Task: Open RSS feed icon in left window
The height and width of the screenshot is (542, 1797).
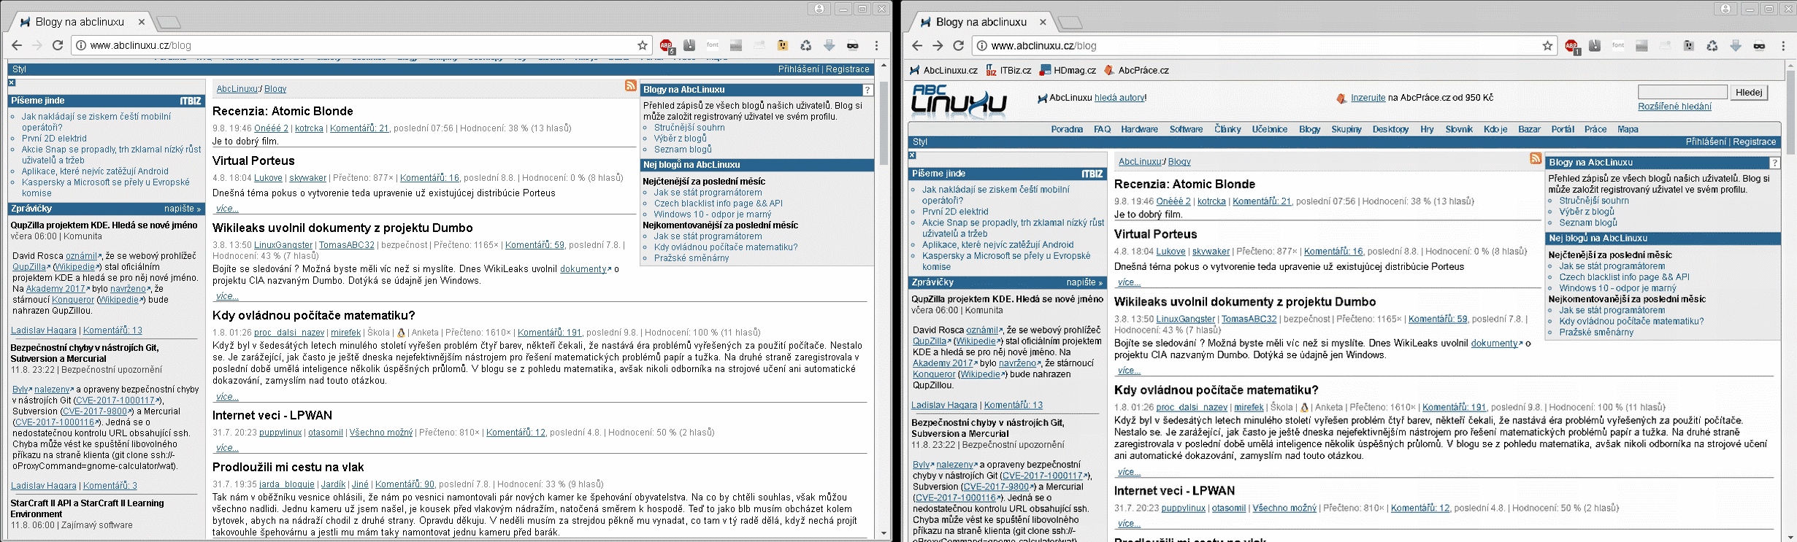Action: point(631,86)
